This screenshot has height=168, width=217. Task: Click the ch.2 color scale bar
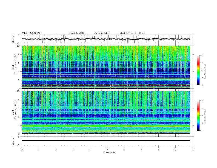click(x=198, y=116)
